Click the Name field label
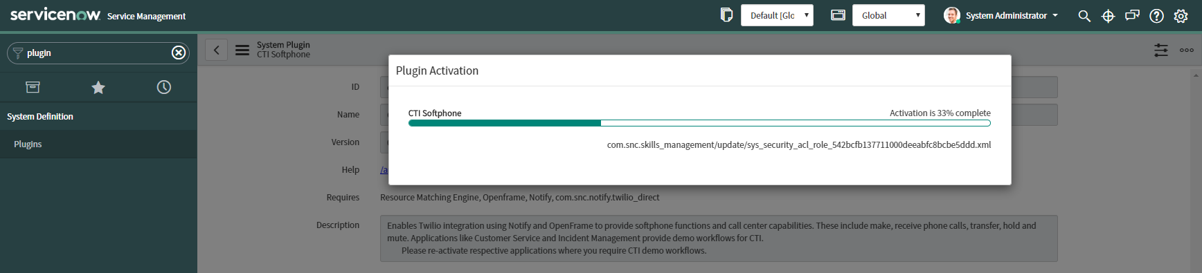The height and width of the screenshot is (273, 1202). 348,115
